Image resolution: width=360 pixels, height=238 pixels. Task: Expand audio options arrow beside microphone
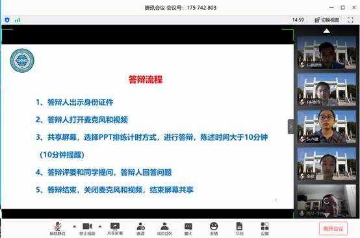tap(74, 226)
